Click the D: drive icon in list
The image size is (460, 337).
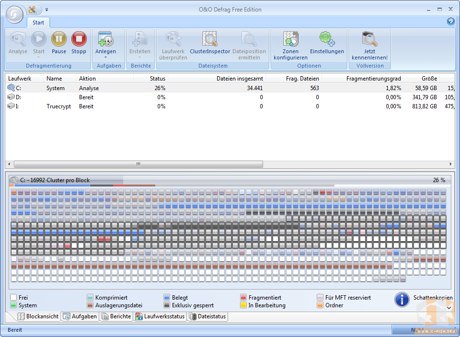pos(11,97)
